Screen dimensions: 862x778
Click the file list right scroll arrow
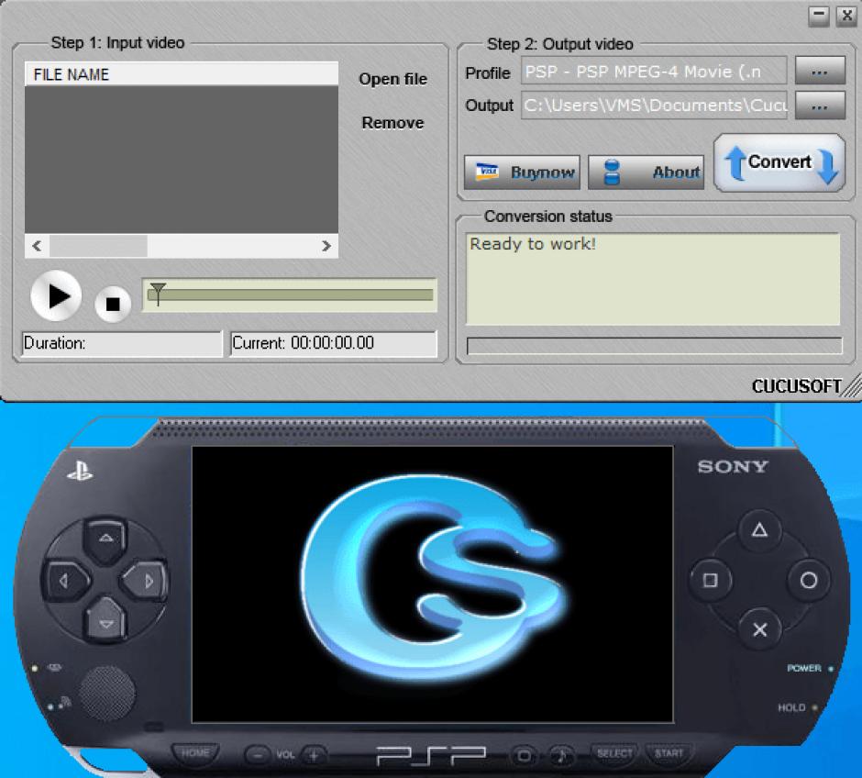point(326,246)
